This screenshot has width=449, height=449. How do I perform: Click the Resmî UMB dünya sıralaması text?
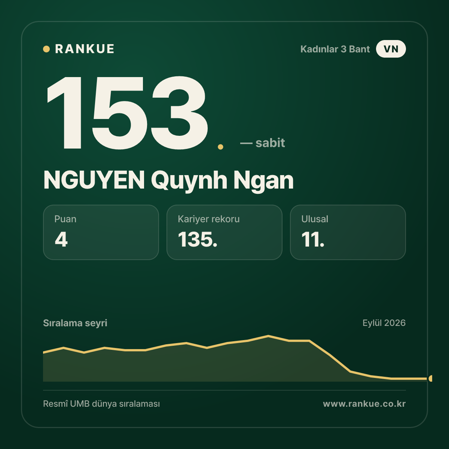pyautogui.click(x=101, y=404)
